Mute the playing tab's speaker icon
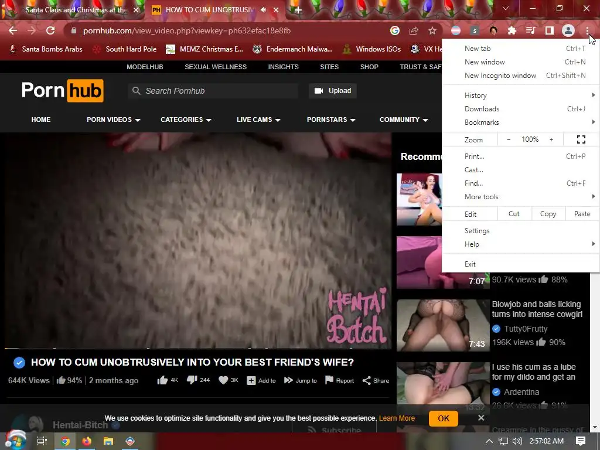Viewport: 600px width, 450px height. tap(263, 10)
